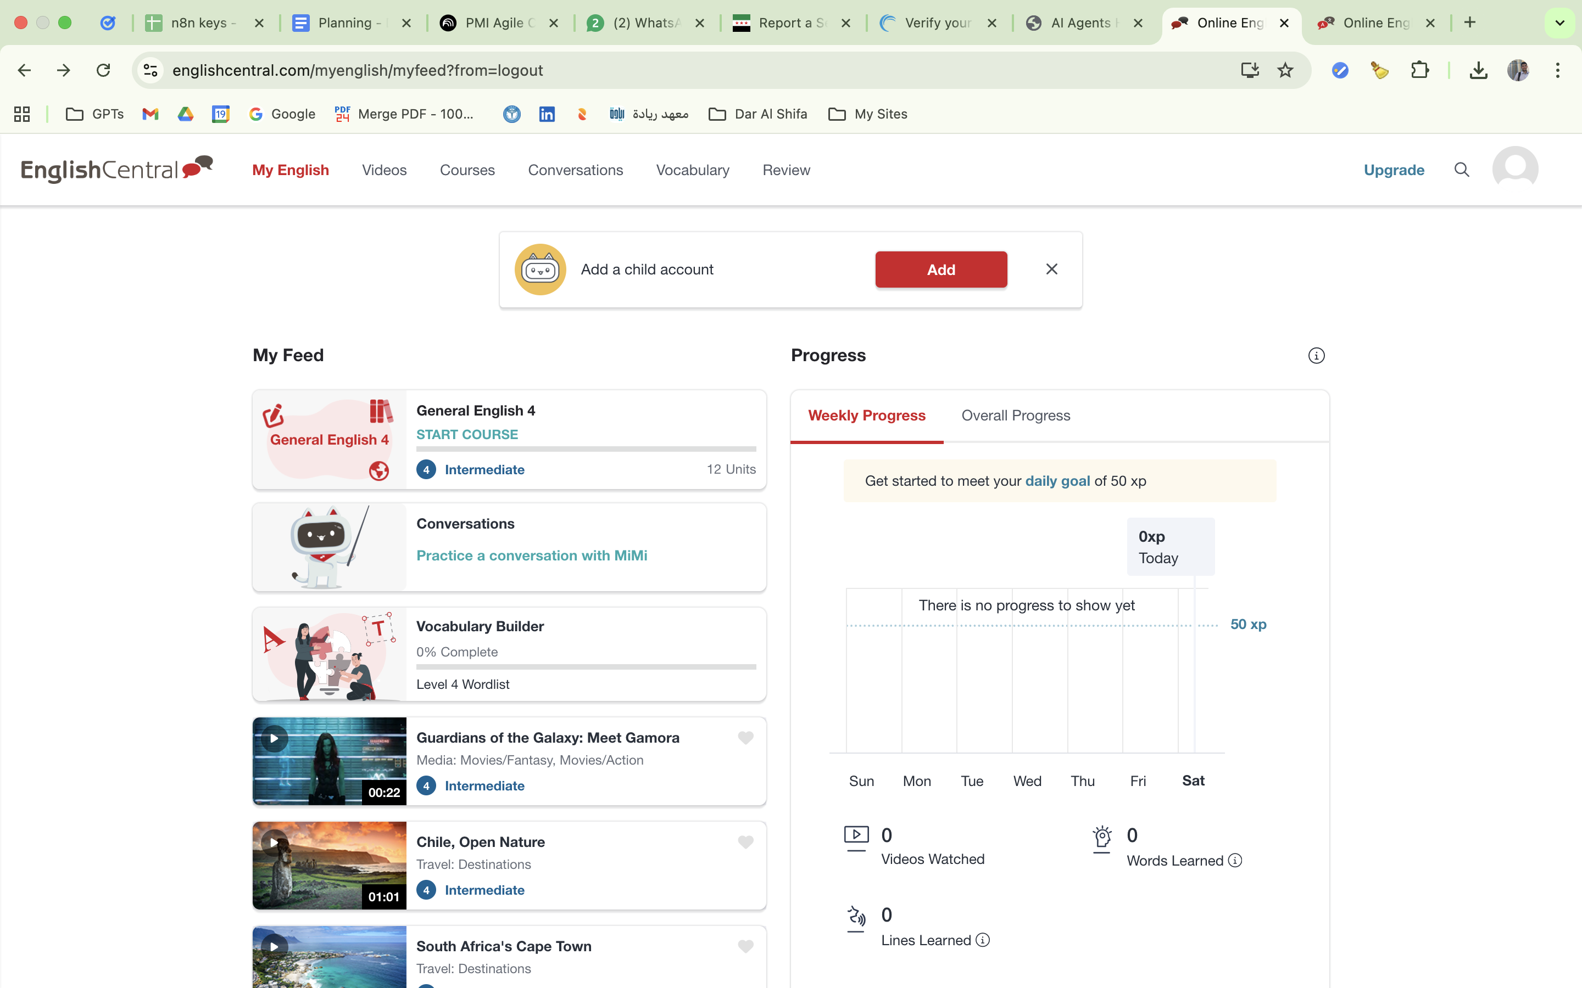
Task: Click info icon next to Words Learned
Action: (1235, 861)
